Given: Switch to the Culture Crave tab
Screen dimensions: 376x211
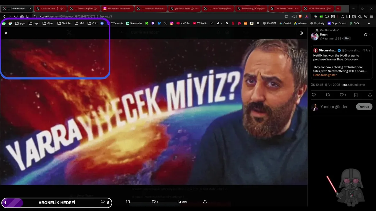Looking at the screenshot, I should (50, 8).
